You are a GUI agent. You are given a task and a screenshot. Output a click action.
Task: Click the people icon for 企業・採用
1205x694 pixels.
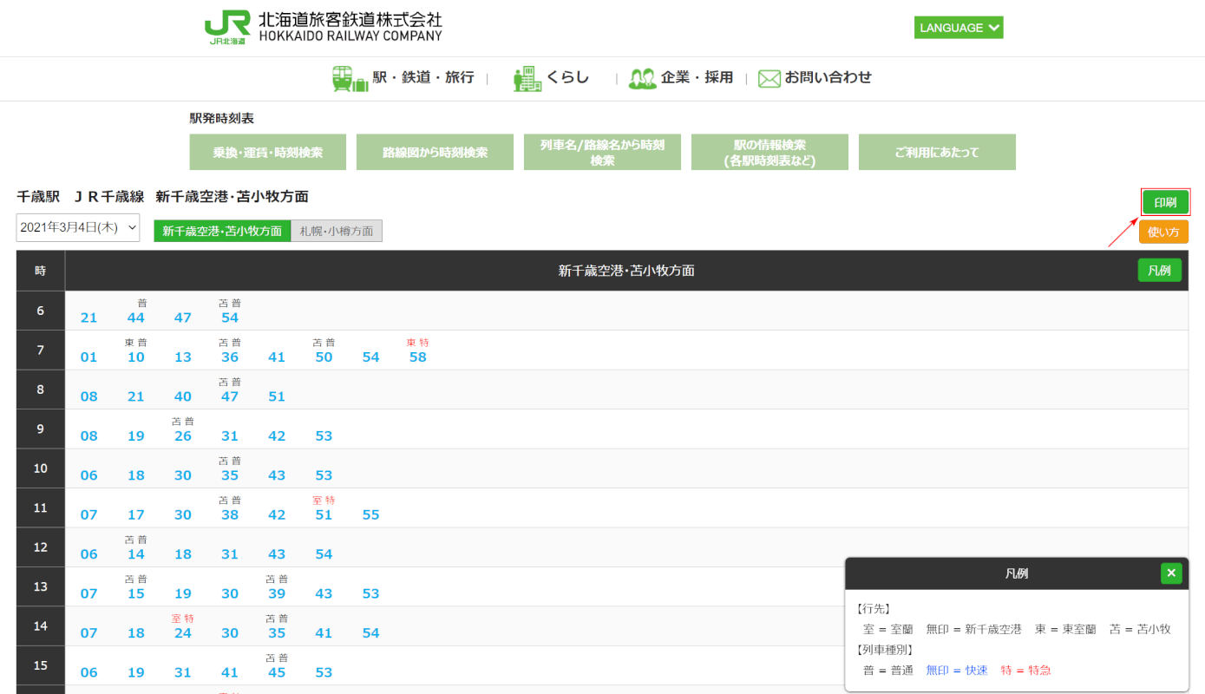point(642,78)
